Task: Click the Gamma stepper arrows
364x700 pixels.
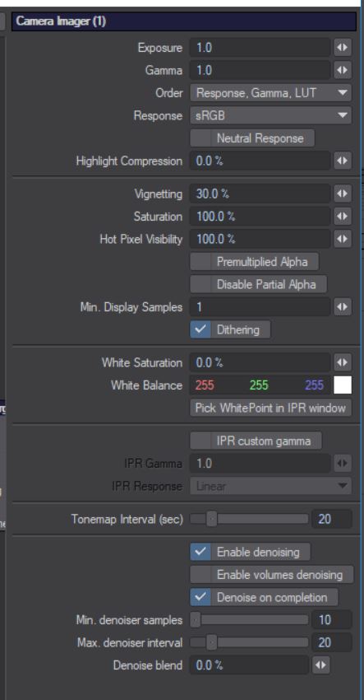Action: coord(342,71)
